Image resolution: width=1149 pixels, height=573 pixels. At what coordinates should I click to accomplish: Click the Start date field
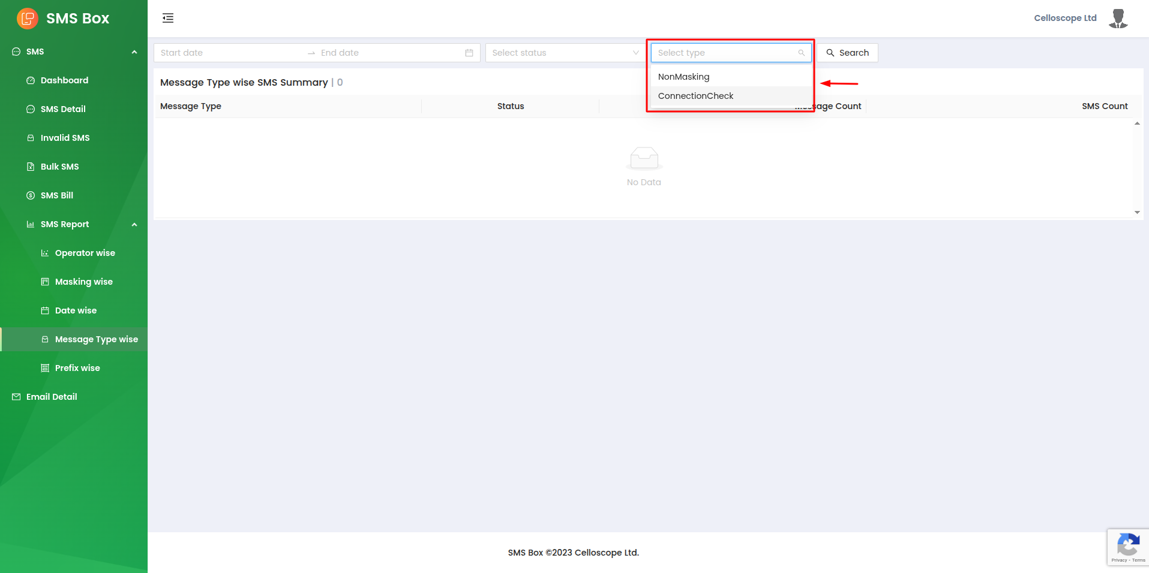(x=228, y=53)
